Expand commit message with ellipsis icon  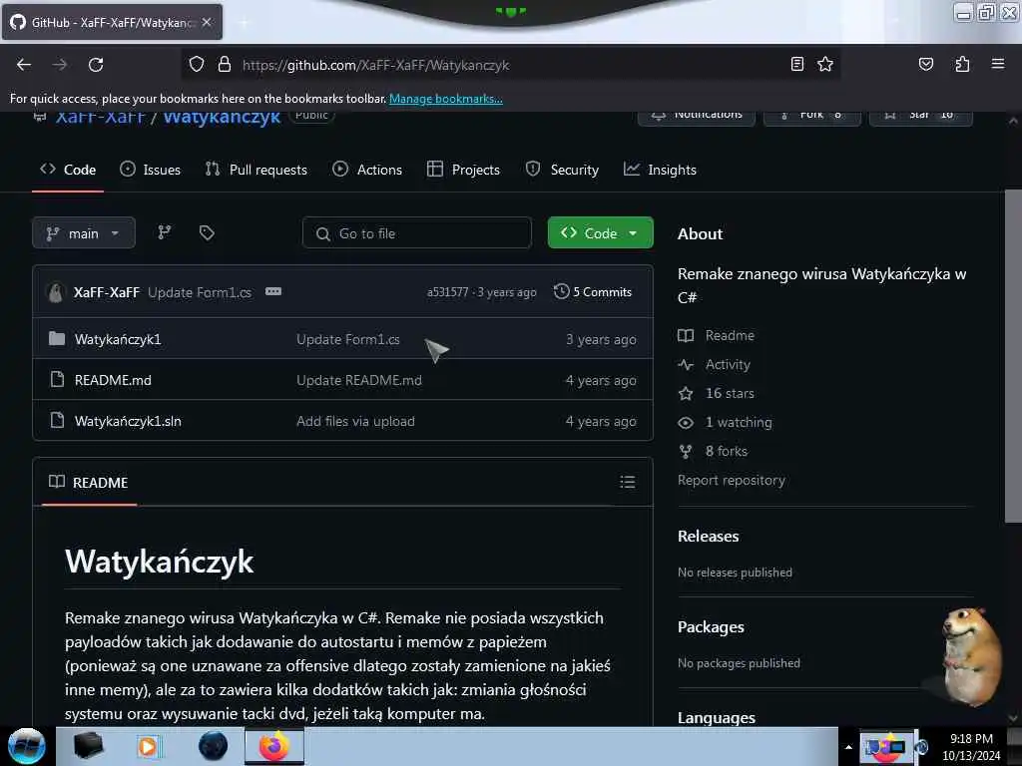273,291
